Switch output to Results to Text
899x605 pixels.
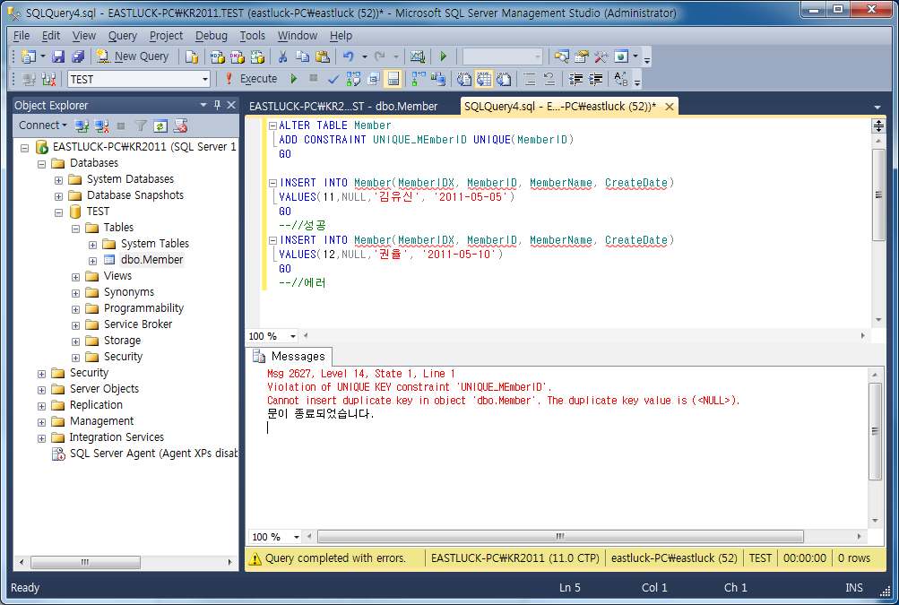tap(463, 79)
